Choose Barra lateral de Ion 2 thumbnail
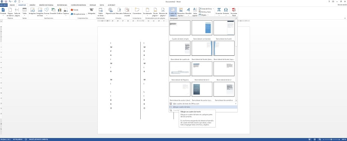 224,69
